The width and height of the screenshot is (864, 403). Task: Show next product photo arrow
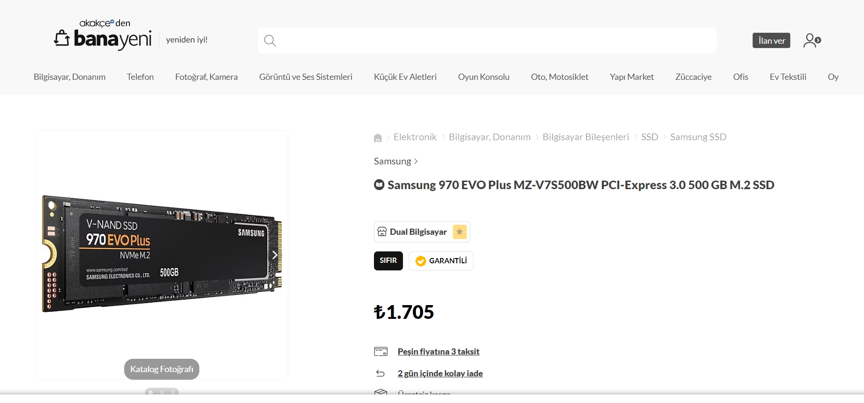(275, 255)
